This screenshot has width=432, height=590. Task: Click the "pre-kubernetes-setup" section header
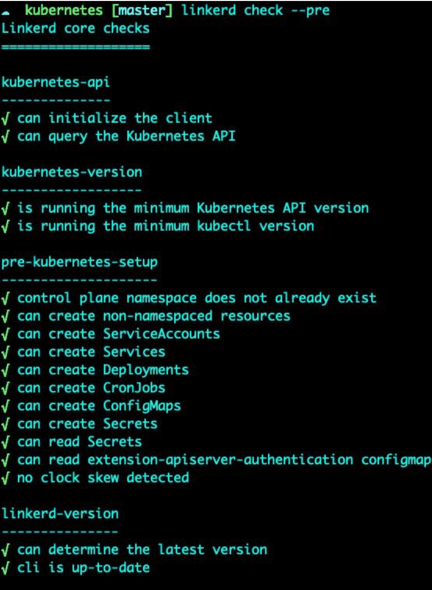pos(80,262)
